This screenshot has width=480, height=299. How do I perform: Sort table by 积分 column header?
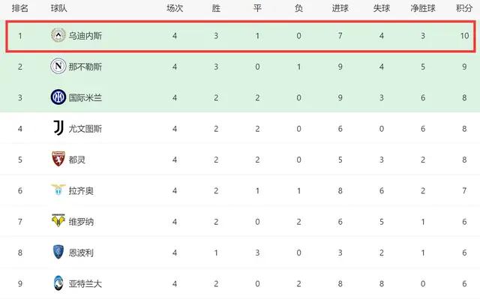point(464,8)
